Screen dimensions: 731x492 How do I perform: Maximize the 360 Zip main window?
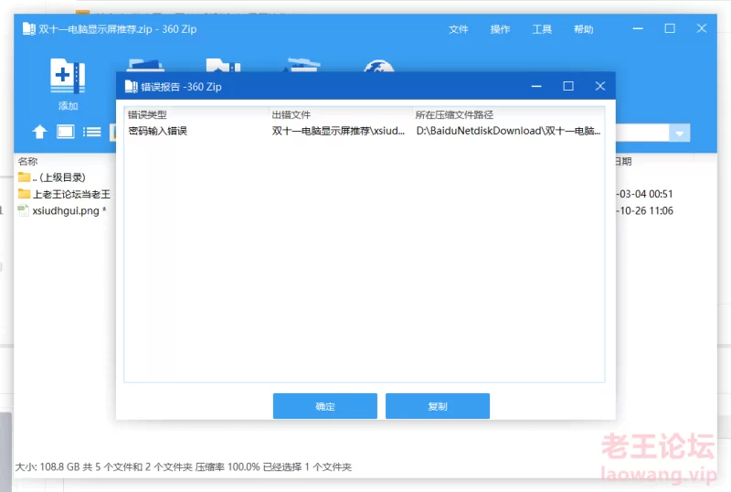670,28
